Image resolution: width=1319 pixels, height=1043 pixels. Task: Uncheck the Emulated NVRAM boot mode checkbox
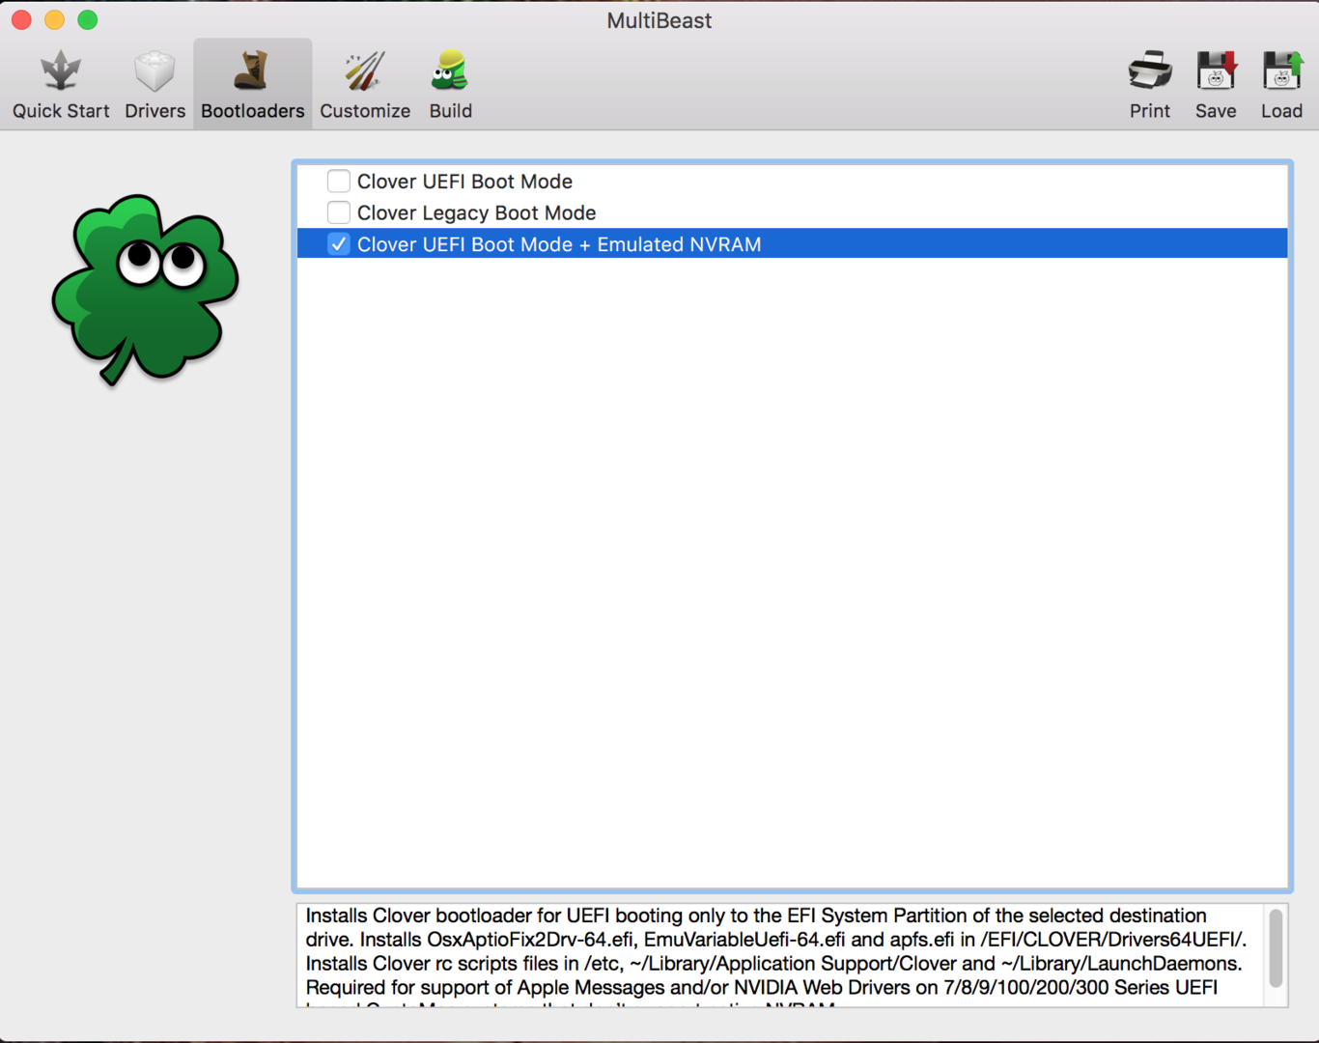pyautogui.click(x=338, y=244)
